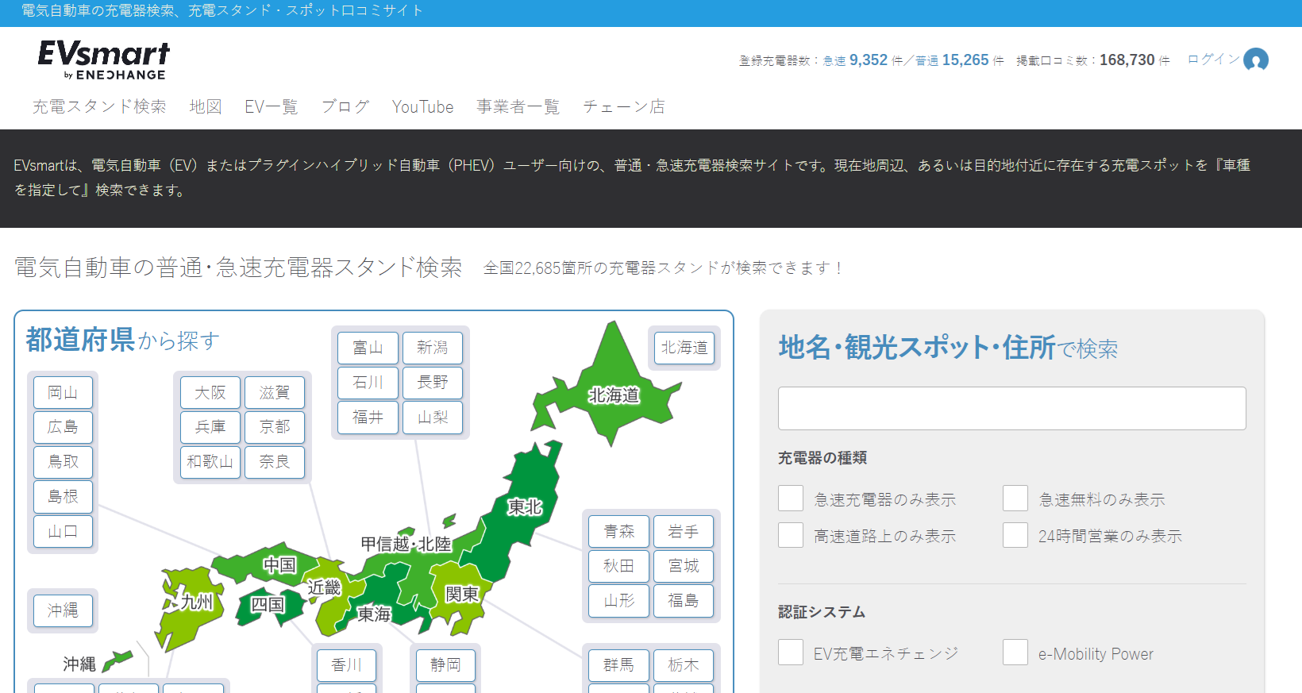Open the user profile avatar icon
Image resolution: width=1302 pixels, height=693 pixels.
pos(1256,60)
